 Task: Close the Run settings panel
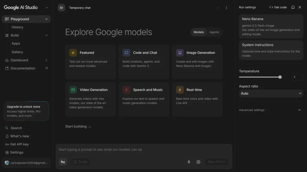(300, 7)
